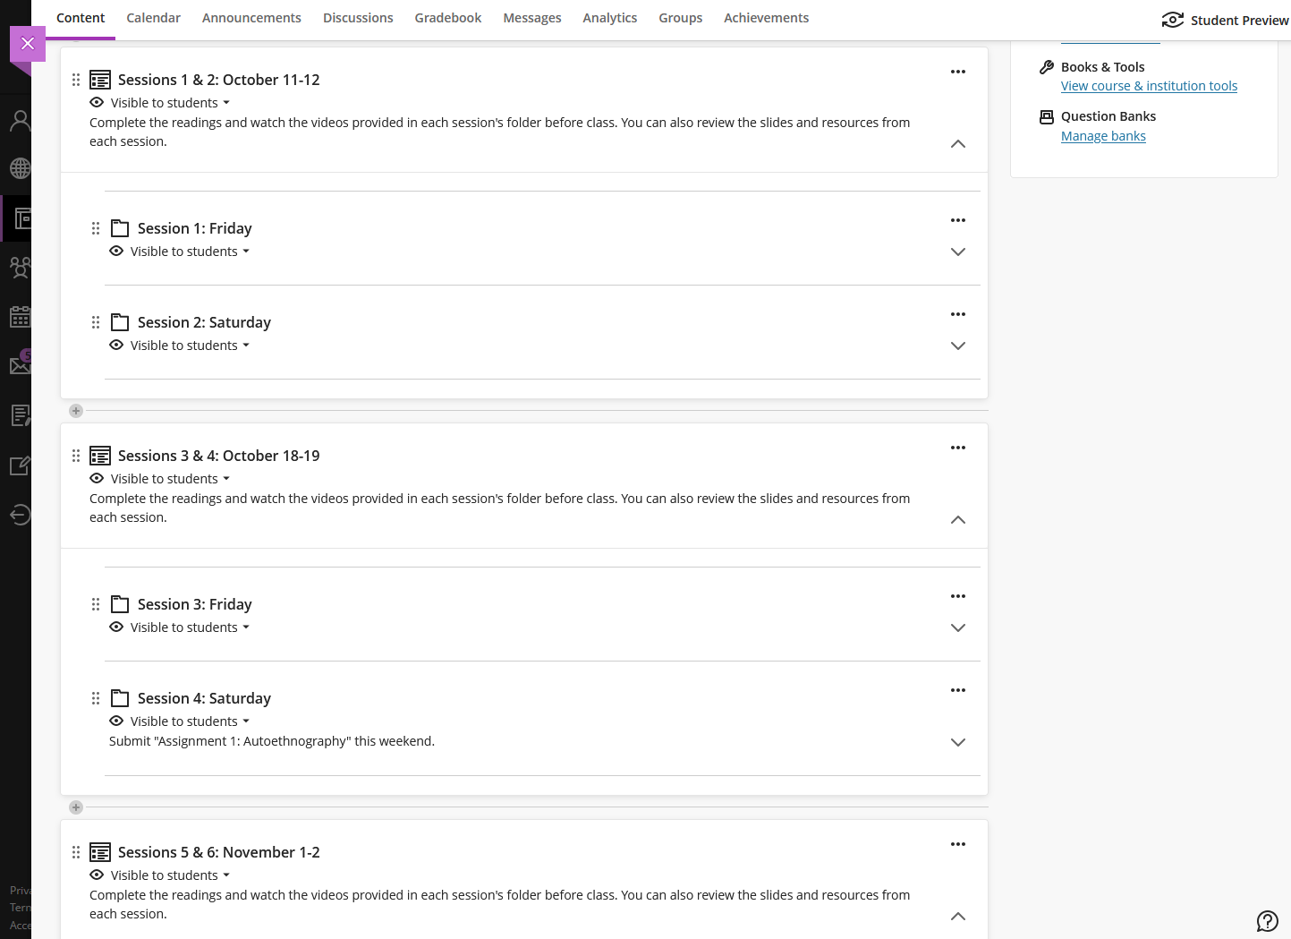Screen dimensions: 1291x939
Task: Click the Student Preview eye icon
Action: tap(1172, 20)
